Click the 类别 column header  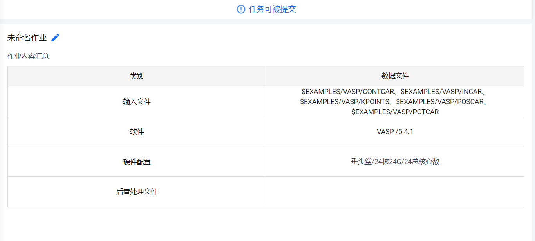point(137,76)
